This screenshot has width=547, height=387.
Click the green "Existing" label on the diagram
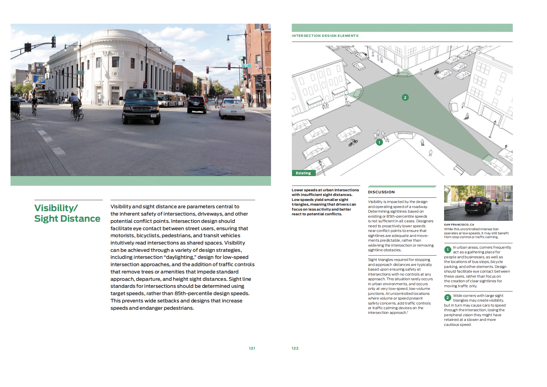(303, 173)
